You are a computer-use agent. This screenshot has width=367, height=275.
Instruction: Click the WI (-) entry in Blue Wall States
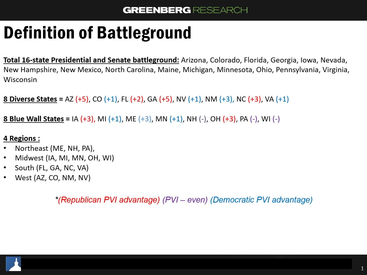(x=271, y=119)
